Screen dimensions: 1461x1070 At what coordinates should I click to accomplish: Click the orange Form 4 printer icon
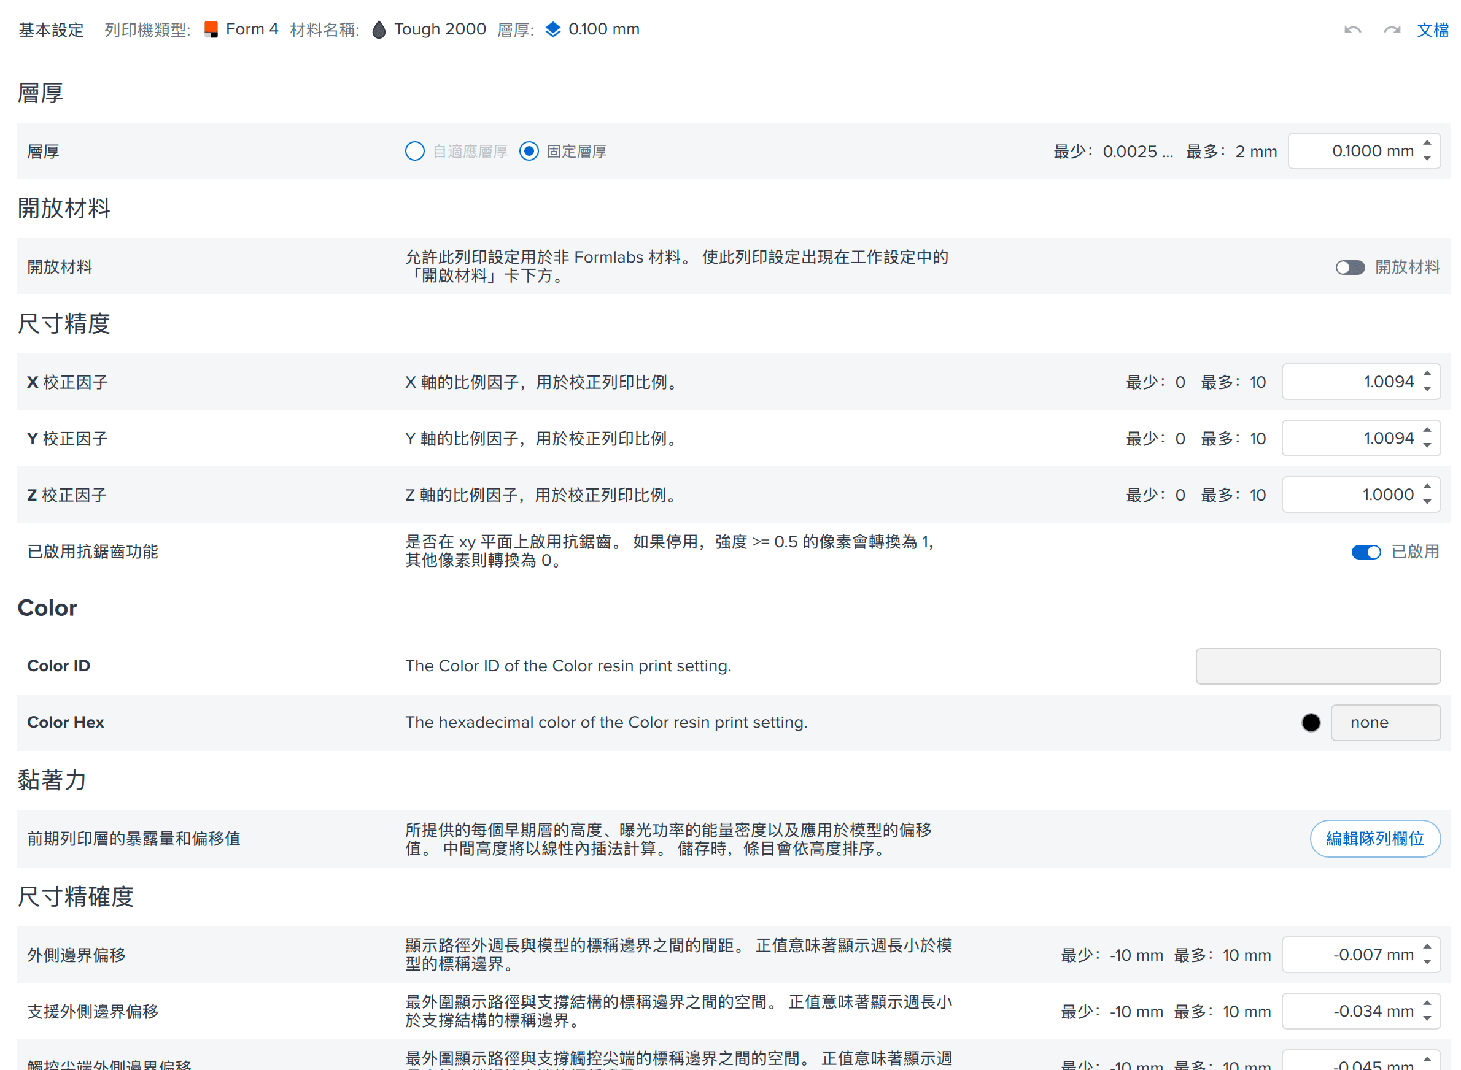[x=211, y=29]
